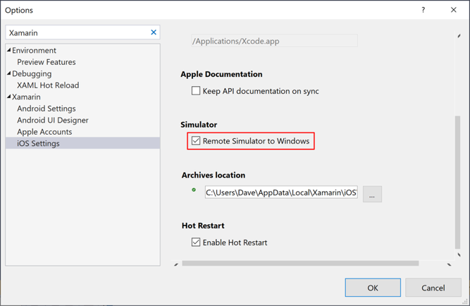The image size is (470, 306).
Task: Click the vertical scrollbar thumb
Action: 457,182
